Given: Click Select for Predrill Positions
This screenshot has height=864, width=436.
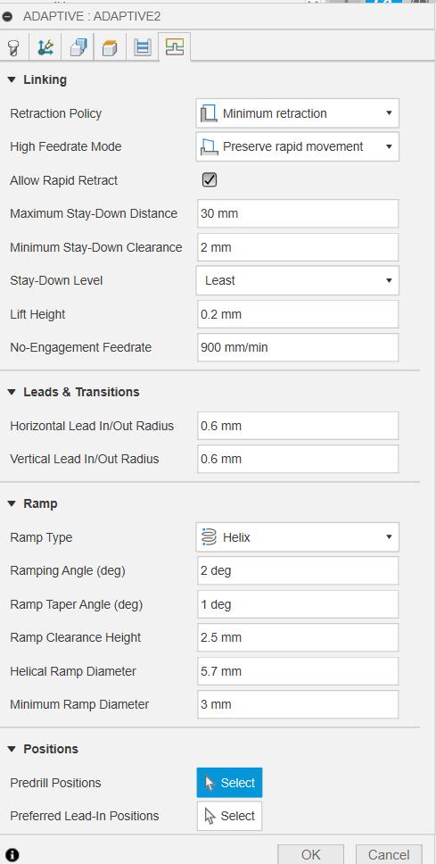Looking at the screenshot, I should 229,783.
